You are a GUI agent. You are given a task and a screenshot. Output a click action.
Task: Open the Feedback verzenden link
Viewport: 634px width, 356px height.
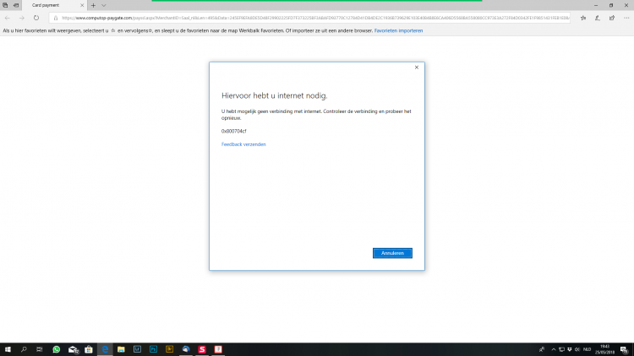[243, 144]
